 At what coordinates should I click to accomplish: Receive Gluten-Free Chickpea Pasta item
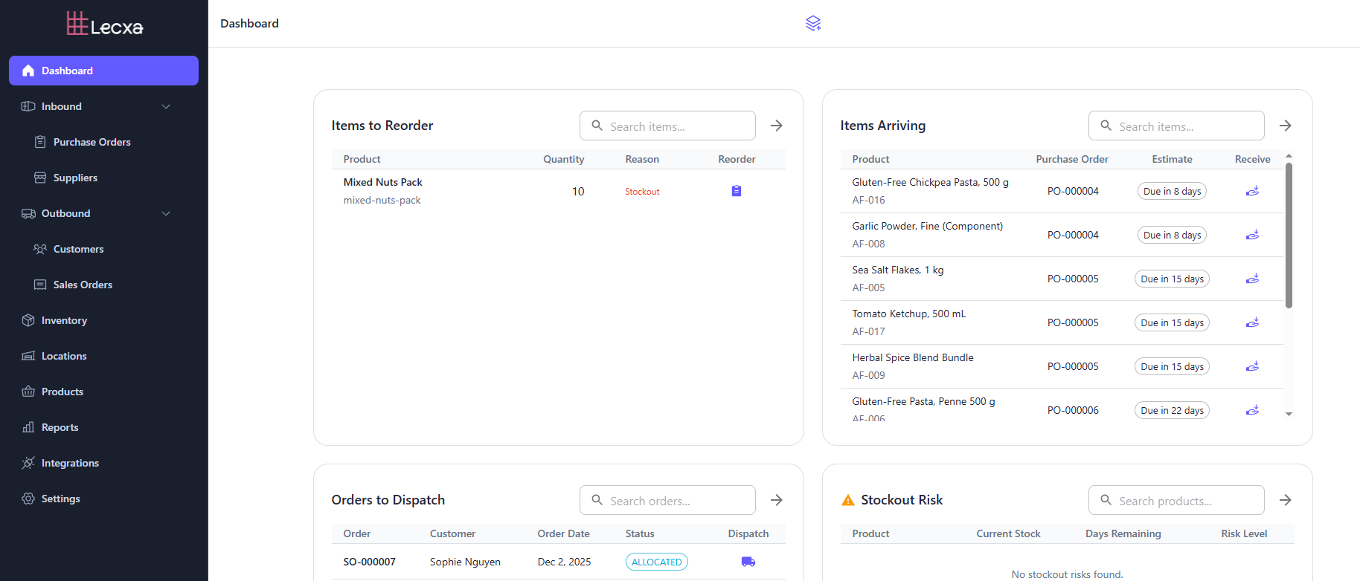[1252, 191]
